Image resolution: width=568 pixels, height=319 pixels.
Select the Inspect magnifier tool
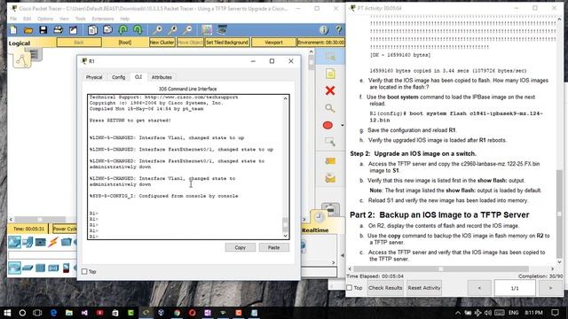point(329,108)
